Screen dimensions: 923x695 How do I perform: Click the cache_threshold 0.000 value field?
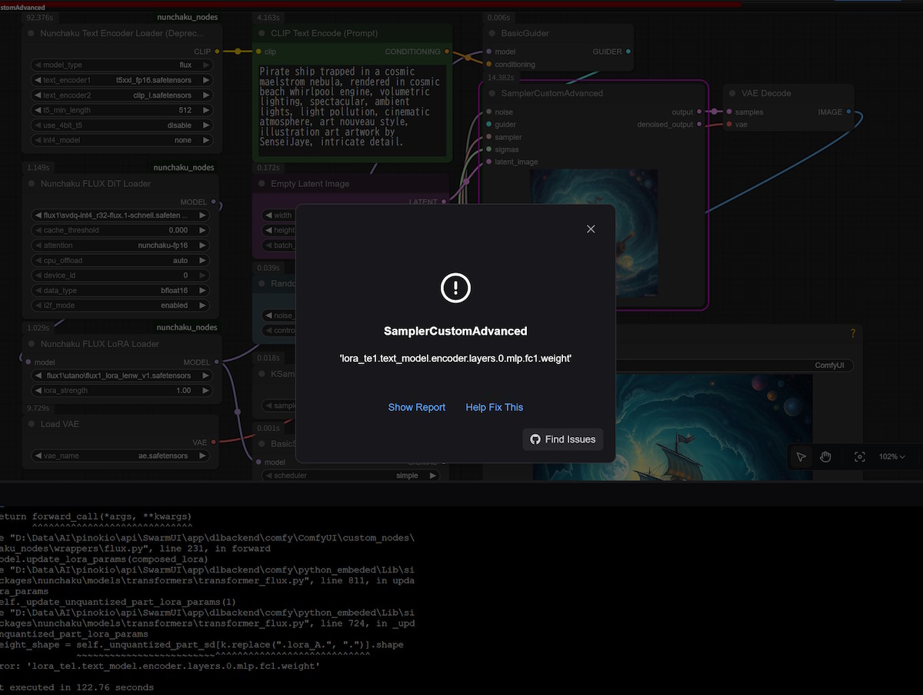pyautogui.click(x=121, y=230)
